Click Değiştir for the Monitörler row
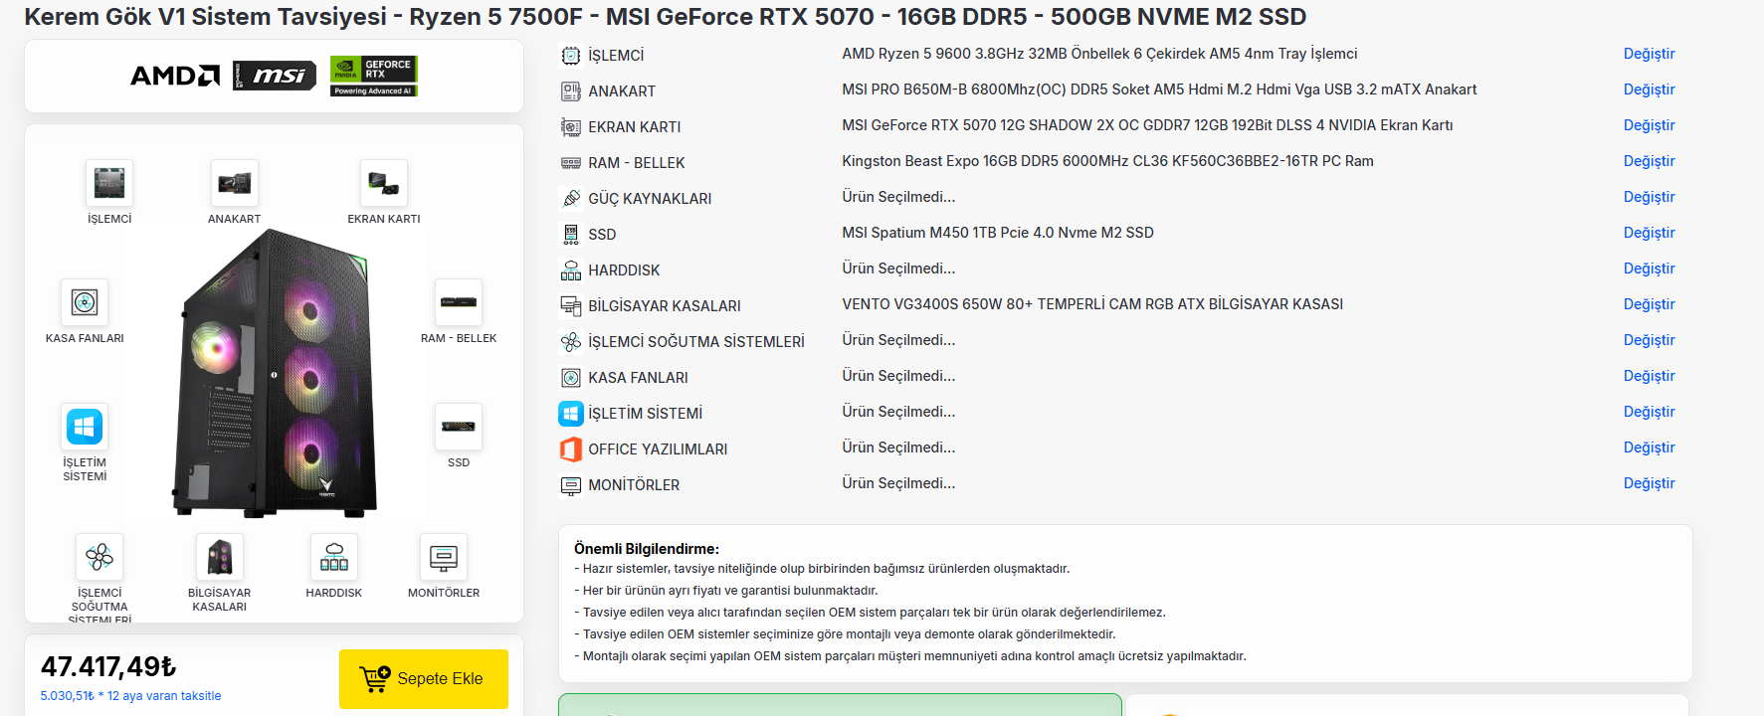Screen dimensions: 1764x716 pyautogui.click(x=1649, y=483)
